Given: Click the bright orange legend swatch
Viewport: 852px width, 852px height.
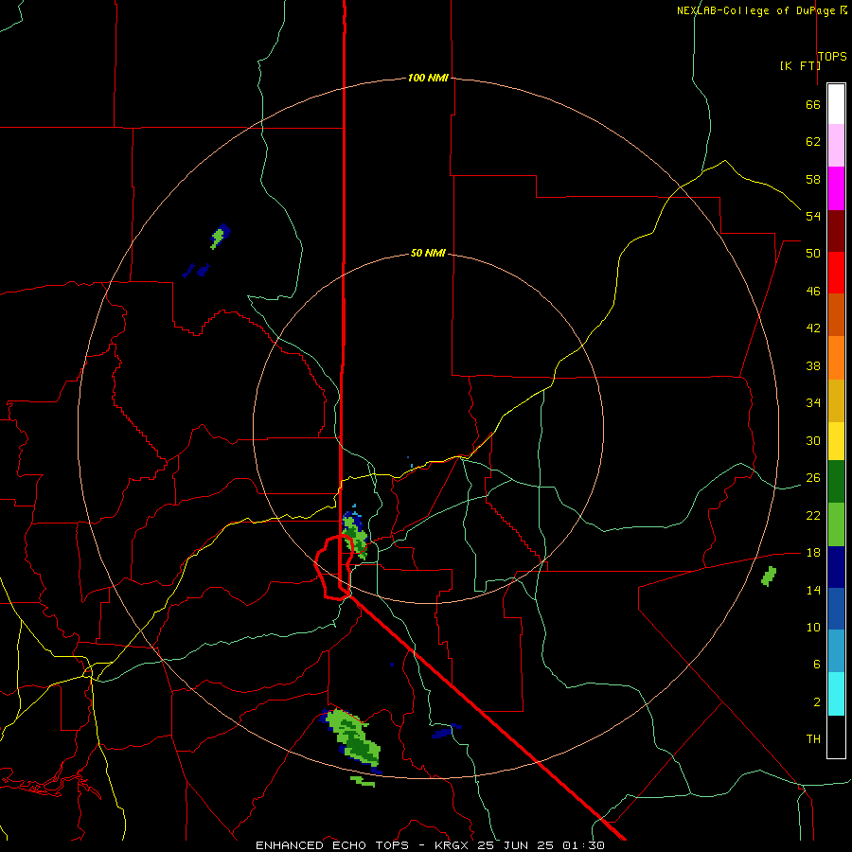Looking at the screenshot, I should tap(836, 358).
